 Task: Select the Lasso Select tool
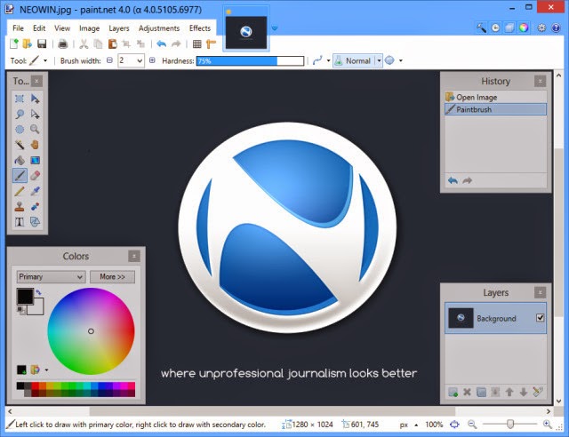[x=20, y=115]
